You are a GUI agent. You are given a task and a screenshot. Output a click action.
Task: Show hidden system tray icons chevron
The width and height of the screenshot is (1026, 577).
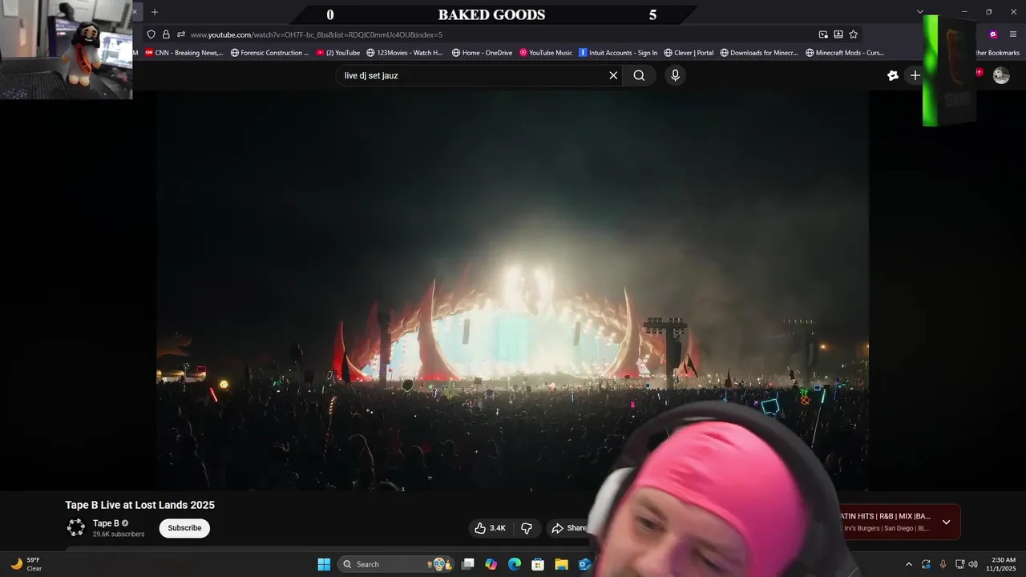pos(908,564)
